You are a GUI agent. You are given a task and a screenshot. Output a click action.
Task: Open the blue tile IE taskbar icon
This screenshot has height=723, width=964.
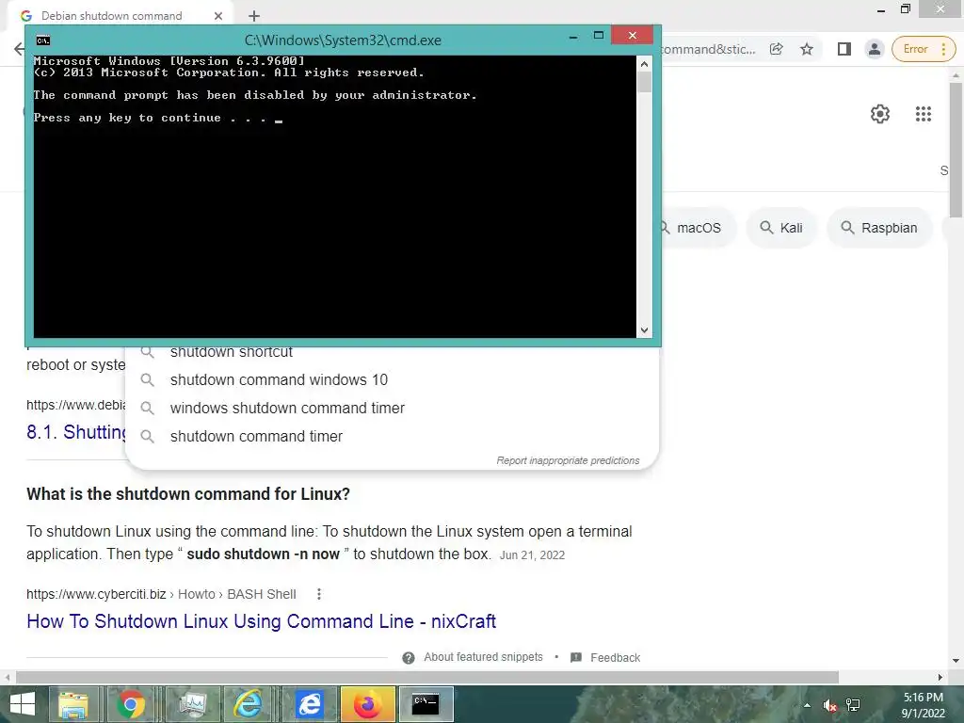(x=309, y=704)
